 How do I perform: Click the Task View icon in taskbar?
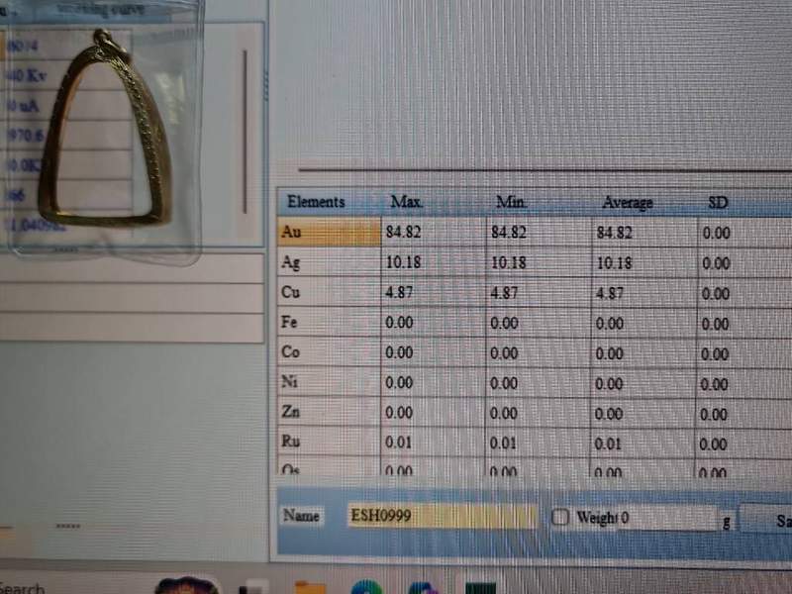(254, 587)
